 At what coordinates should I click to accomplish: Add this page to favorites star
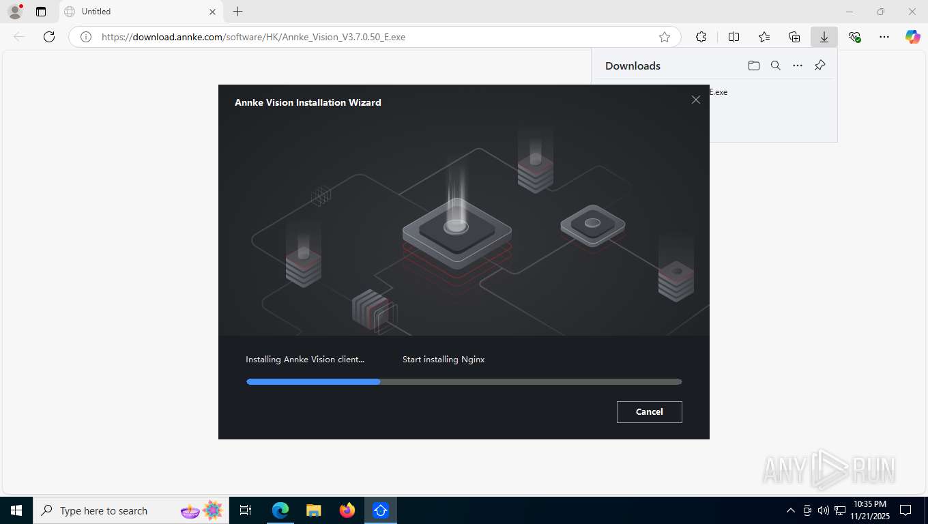pyautogui.click(x=665, y=37)
